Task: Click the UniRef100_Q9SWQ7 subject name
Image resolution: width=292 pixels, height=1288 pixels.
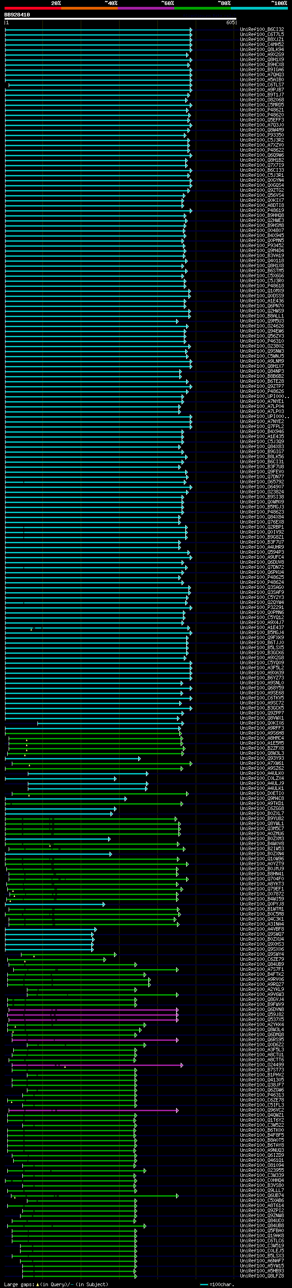Action: (262, 934)
